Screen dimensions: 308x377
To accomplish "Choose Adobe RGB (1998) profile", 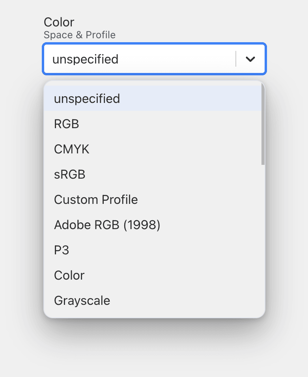I will pos(107,225).
